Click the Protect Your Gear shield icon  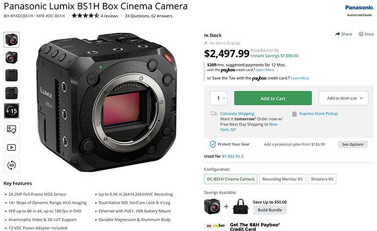(x=213, y=144)
